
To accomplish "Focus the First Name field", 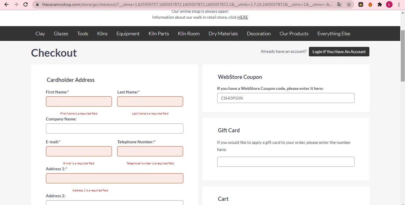I will click(x=79, y=101).
